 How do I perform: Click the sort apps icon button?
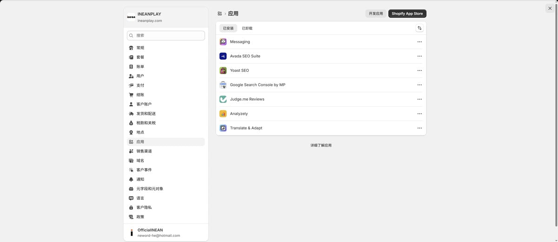click(419, 28)
